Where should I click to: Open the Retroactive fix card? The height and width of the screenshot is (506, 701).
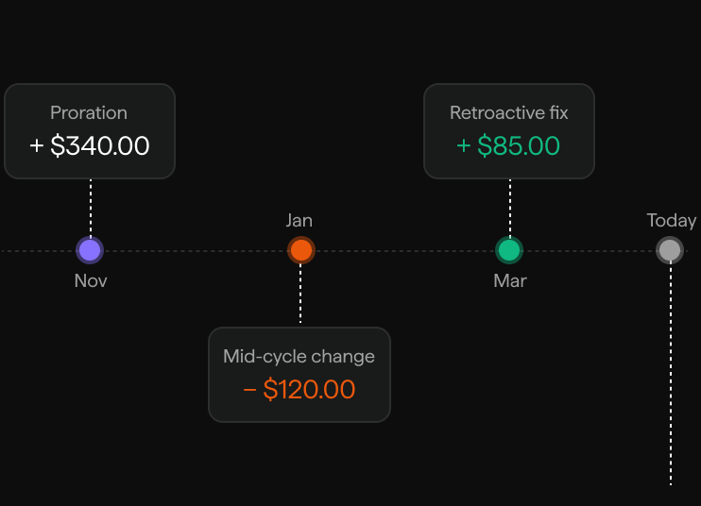509,131
